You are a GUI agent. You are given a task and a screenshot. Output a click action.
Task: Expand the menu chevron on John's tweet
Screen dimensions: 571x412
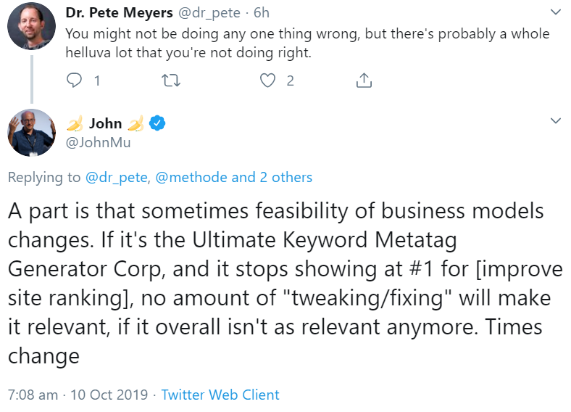click(556, 120)
